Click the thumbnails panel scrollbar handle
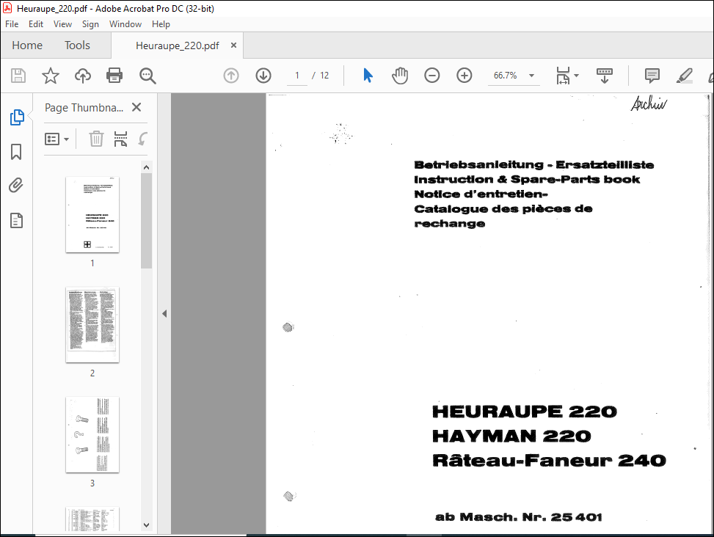 [x=146, y=221]
